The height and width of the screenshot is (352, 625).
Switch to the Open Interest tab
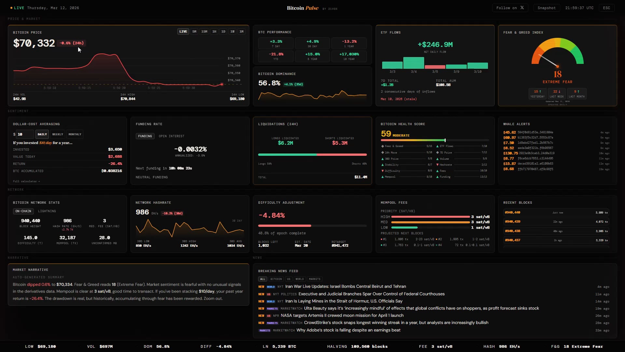[172, 136]
